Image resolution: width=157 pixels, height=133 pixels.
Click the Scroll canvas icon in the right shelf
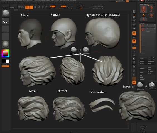(134, 17)
